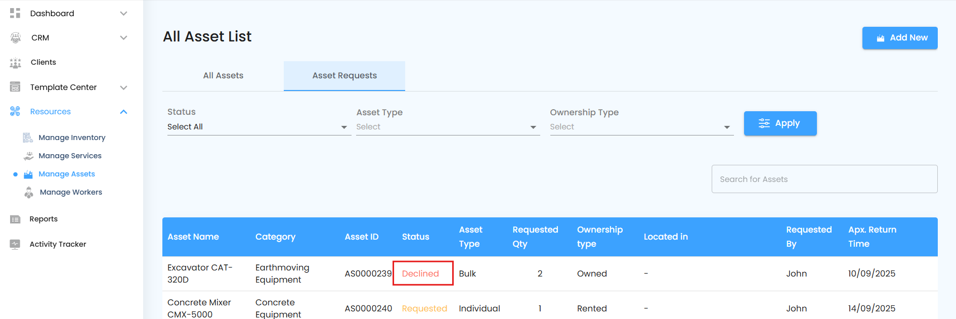Image resolution: width=956 pixels, height=319 pixels.
Task: Select the Asset Requests tab
Action: coord(344,76)
